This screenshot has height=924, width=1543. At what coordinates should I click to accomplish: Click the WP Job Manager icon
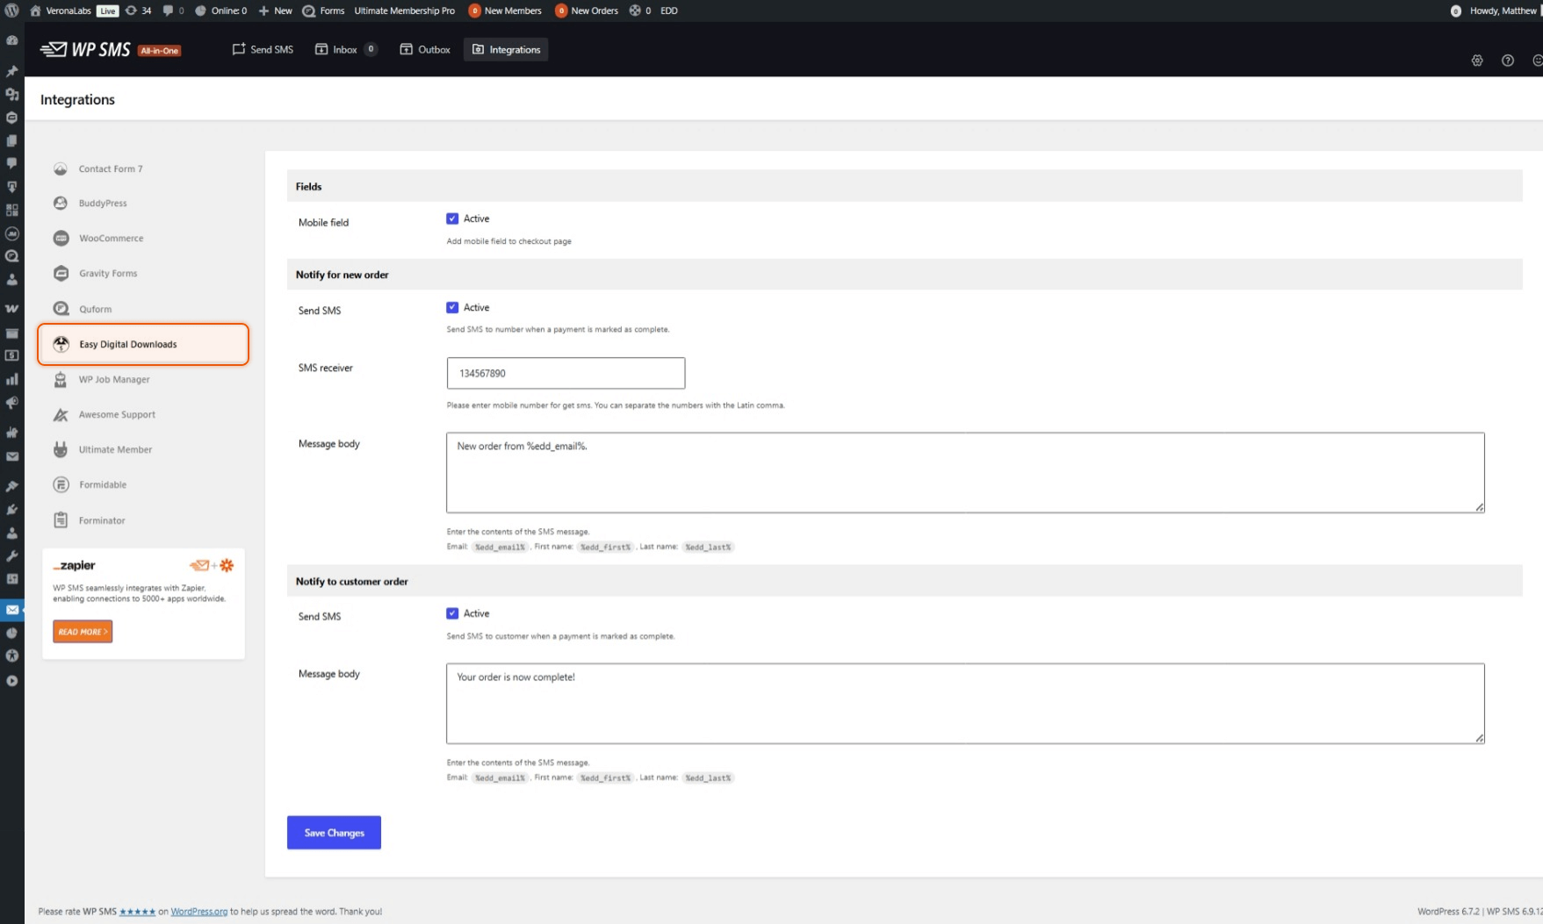61,379
